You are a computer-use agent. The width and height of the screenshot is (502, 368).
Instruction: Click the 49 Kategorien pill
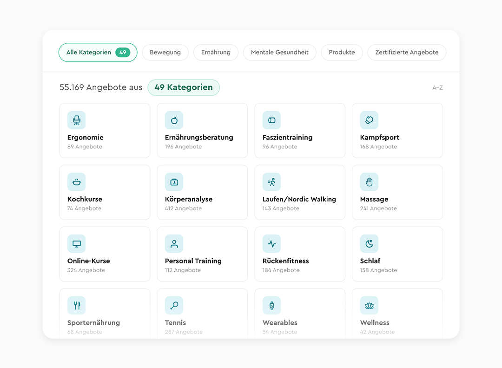(184, 87)
